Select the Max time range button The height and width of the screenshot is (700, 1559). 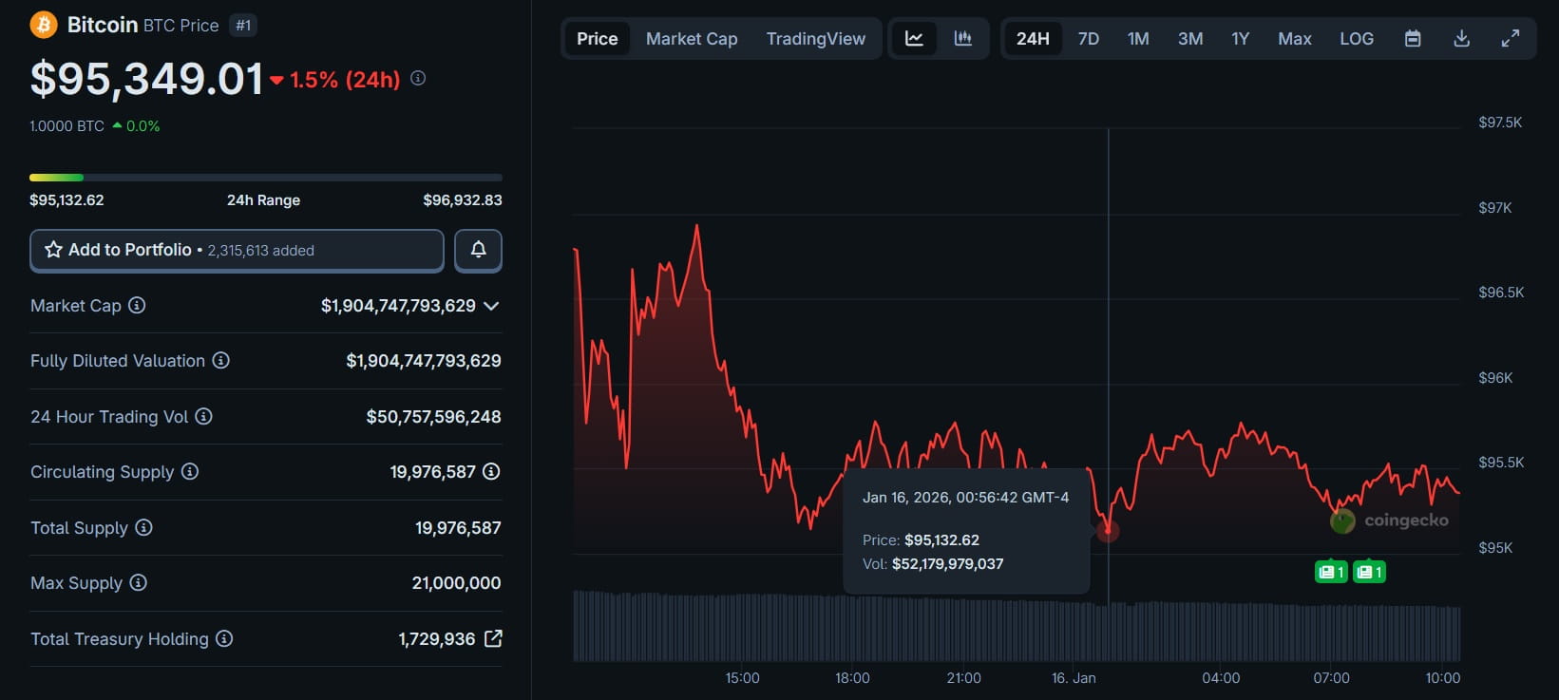click(1294, 39)
